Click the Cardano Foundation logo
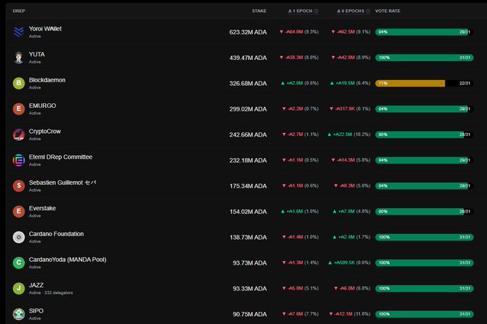Image resolution: width=487 pixels, height=324 pixels. 19,237
